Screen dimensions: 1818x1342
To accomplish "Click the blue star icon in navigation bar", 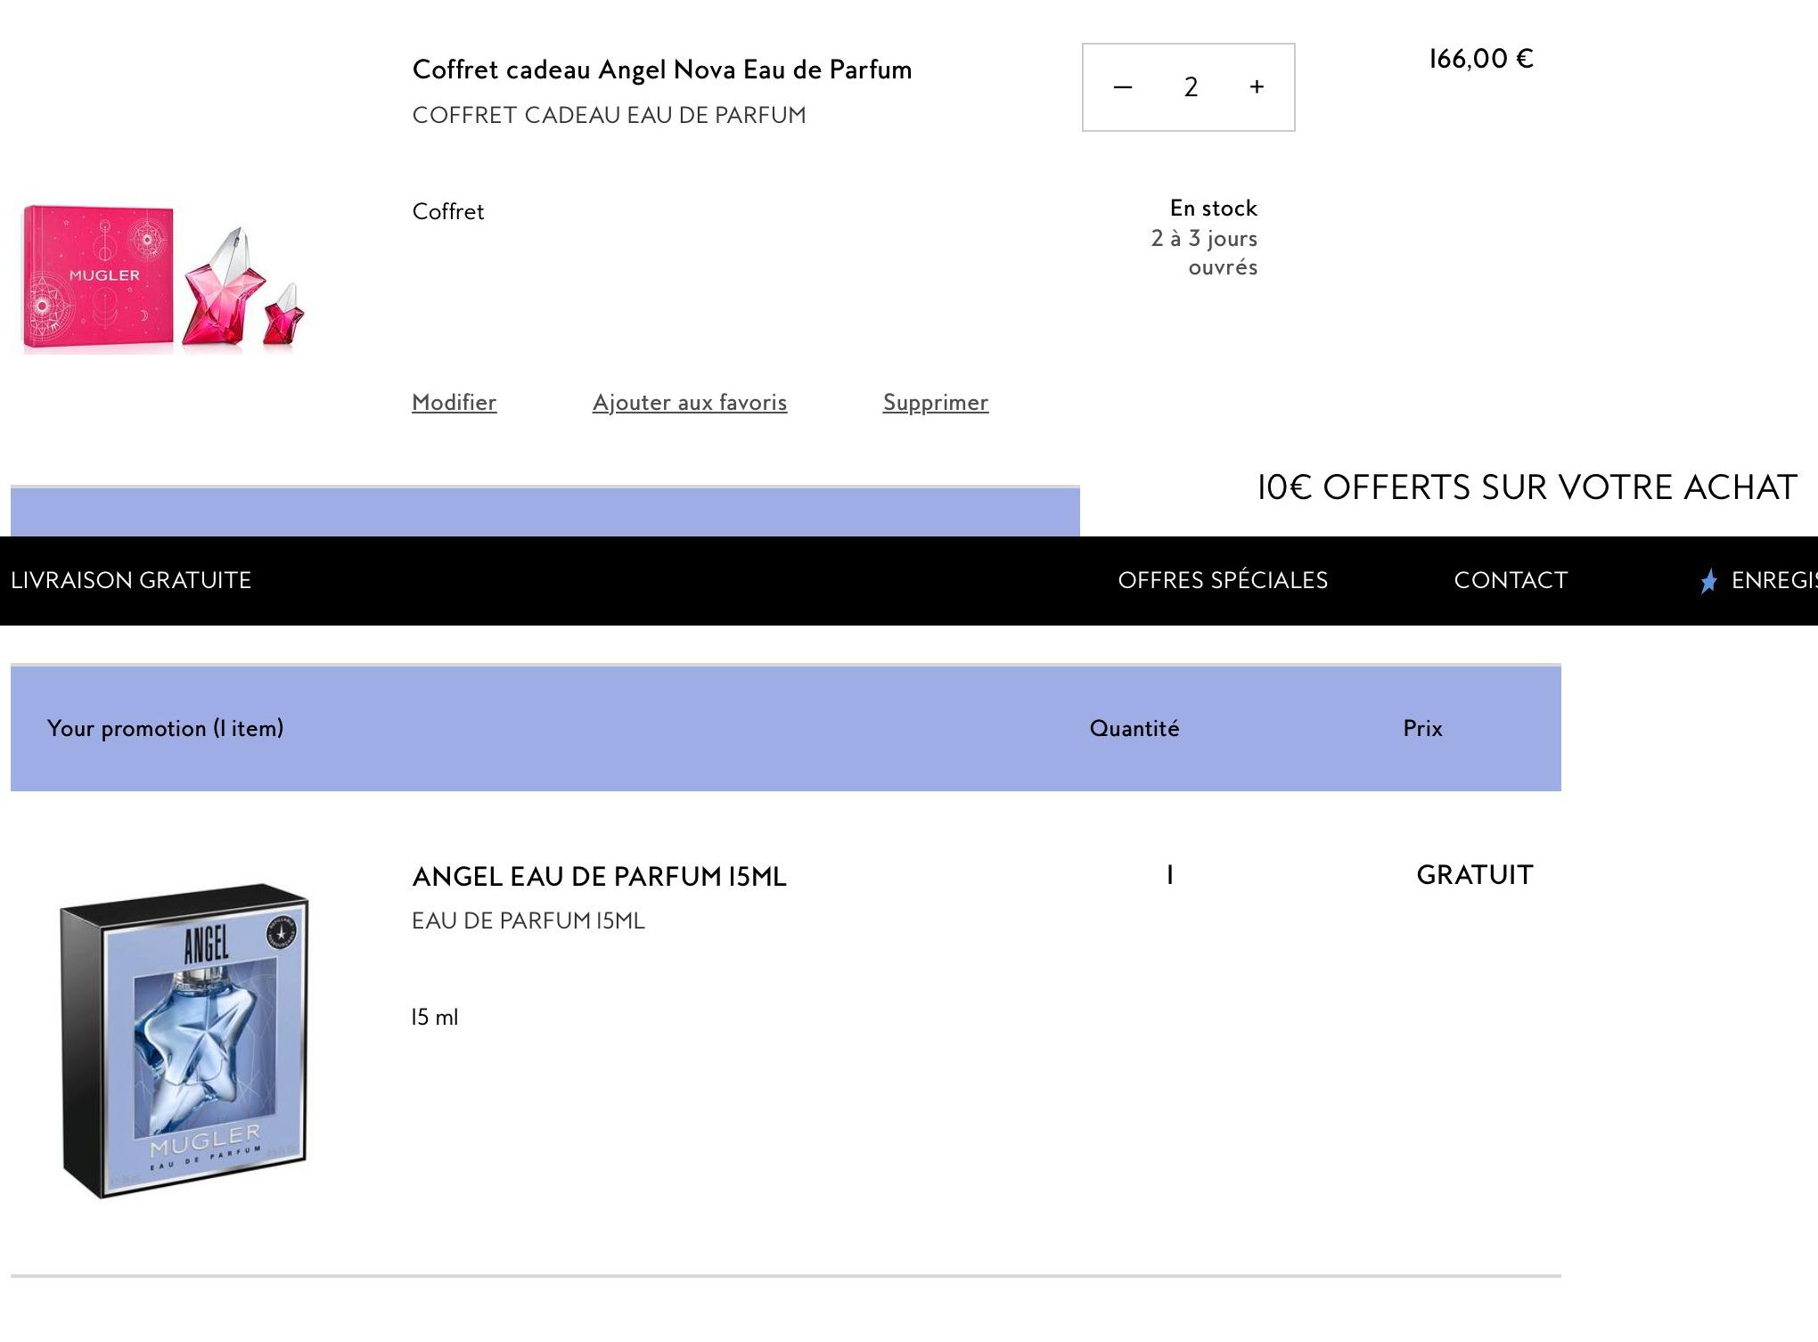I will (x=1708, y=581).
